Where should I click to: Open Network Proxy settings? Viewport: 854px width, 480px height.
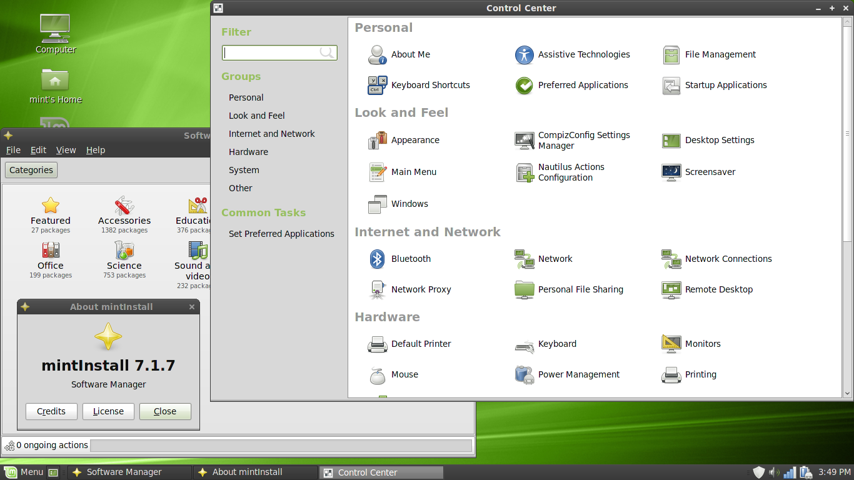409,289
